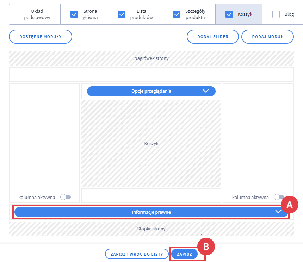Save with the Zapisz button
Screen dimensions: 303x262
coord(184,254)
